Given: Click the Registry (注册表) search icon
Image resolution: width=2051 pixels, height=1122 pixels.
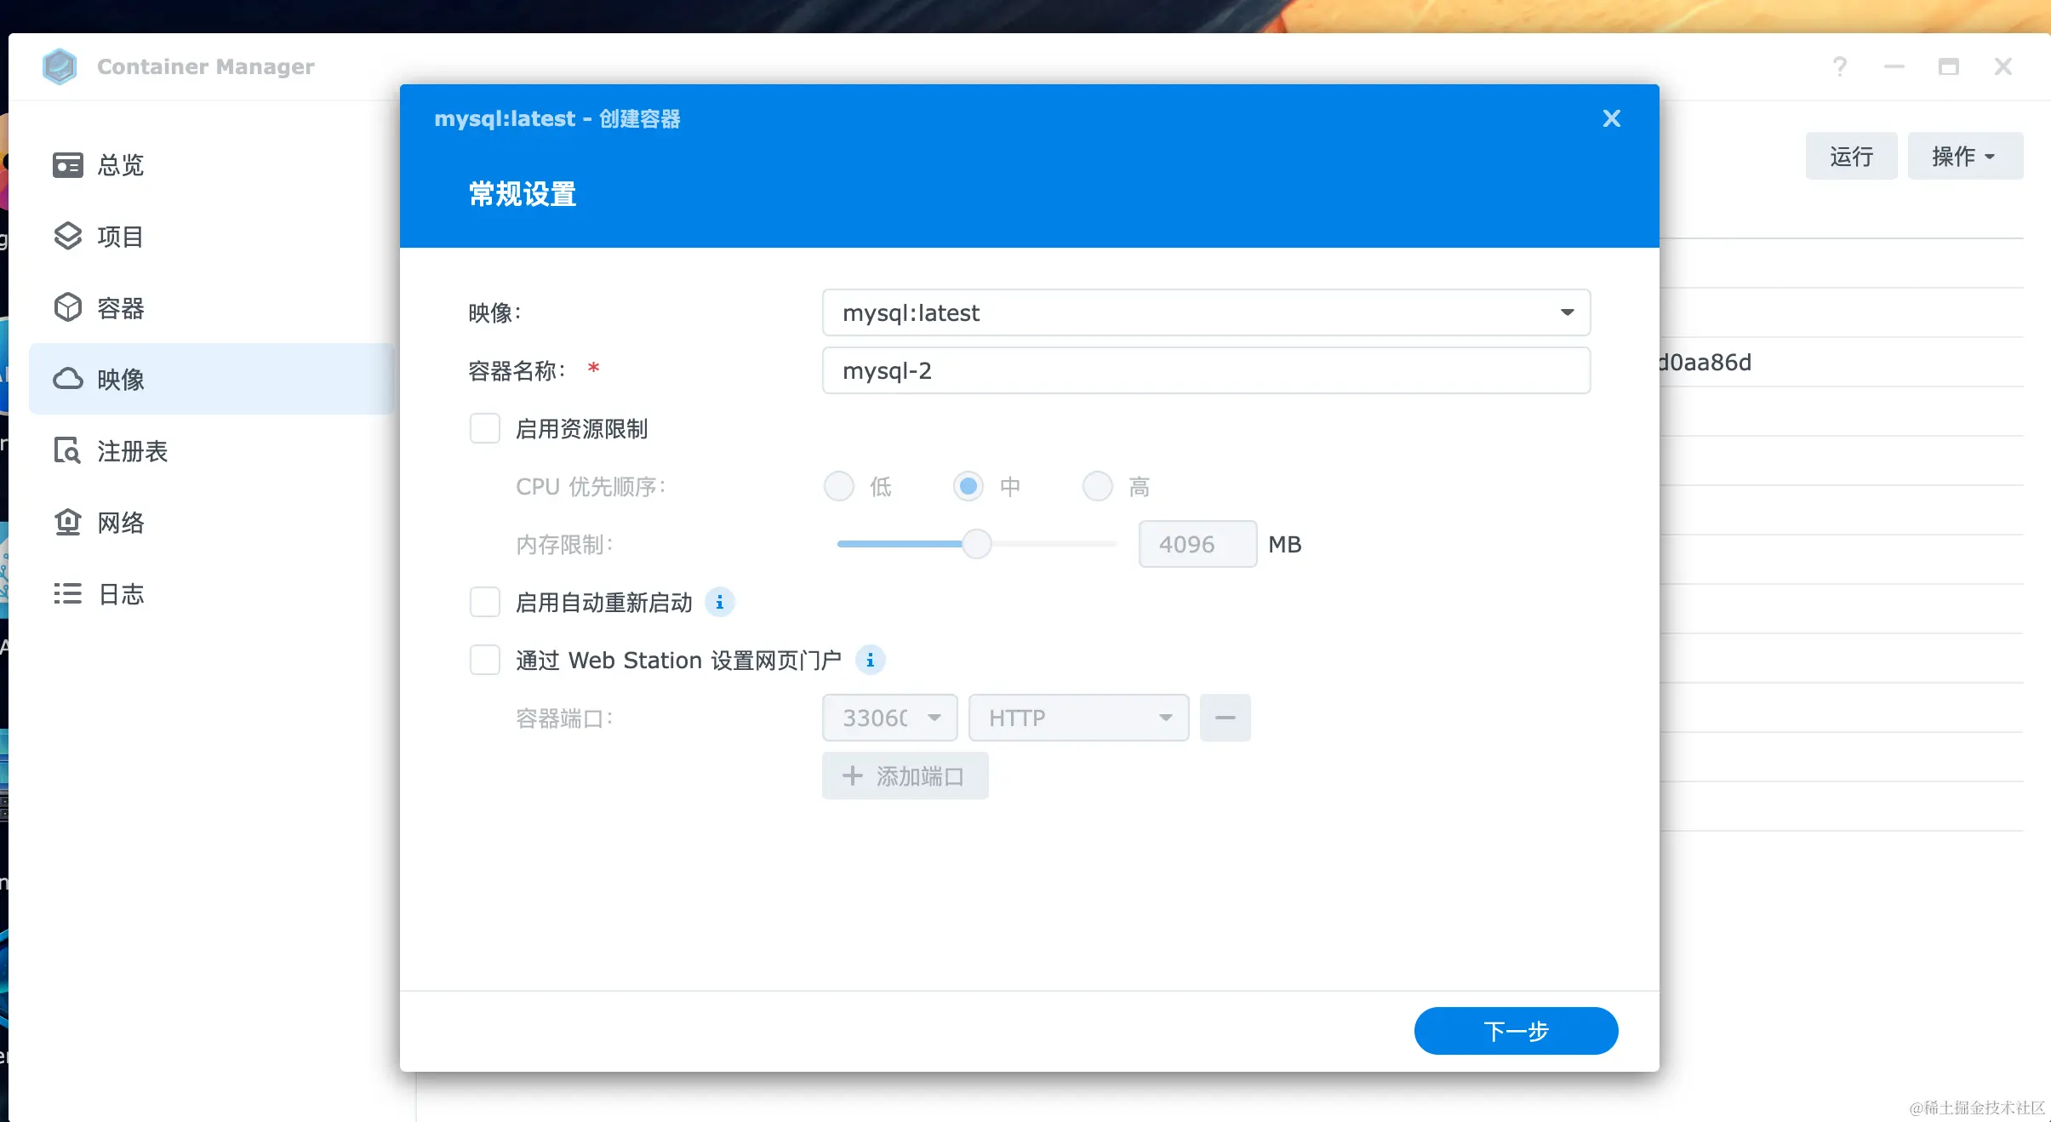Looking at the screenshot, I should pos(68,451).
